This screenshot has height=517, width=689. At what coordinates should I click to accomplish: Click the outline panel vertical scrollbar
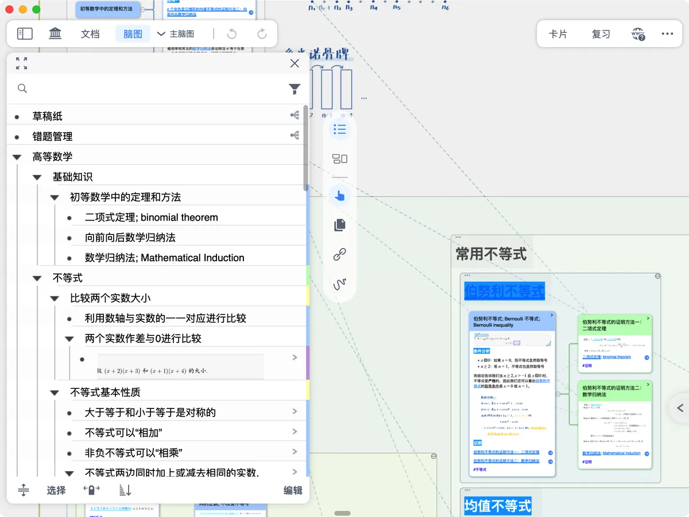point(306,148)
